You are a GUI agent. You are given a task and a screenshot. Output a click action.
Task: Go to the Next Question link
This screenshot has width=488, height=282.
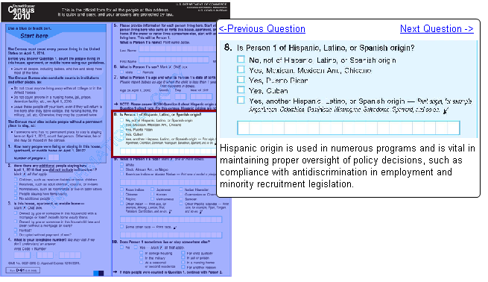pyautogui.click(x=437, y=28)
